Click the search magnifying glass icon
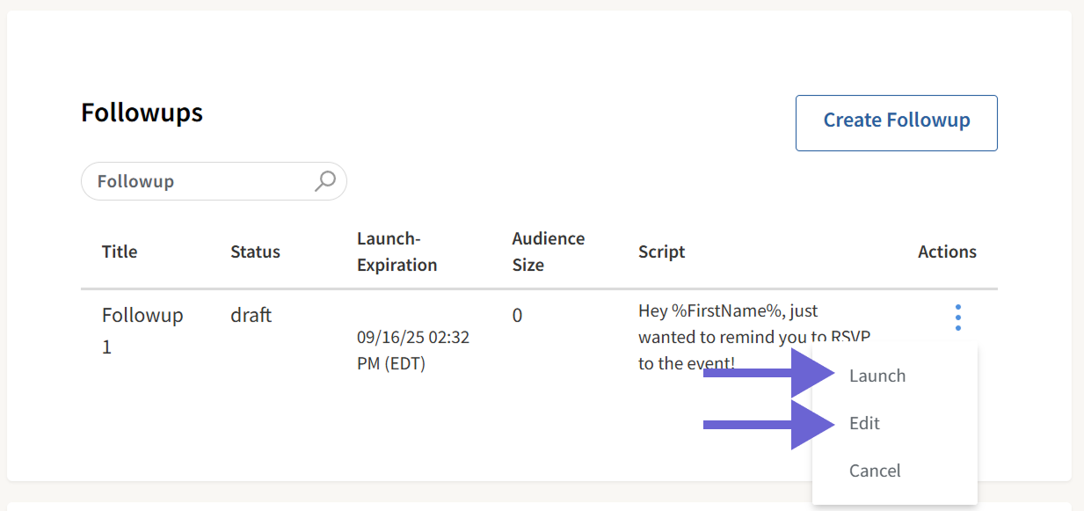Screen dimensions: 1084x511 [x=325, y=180]
